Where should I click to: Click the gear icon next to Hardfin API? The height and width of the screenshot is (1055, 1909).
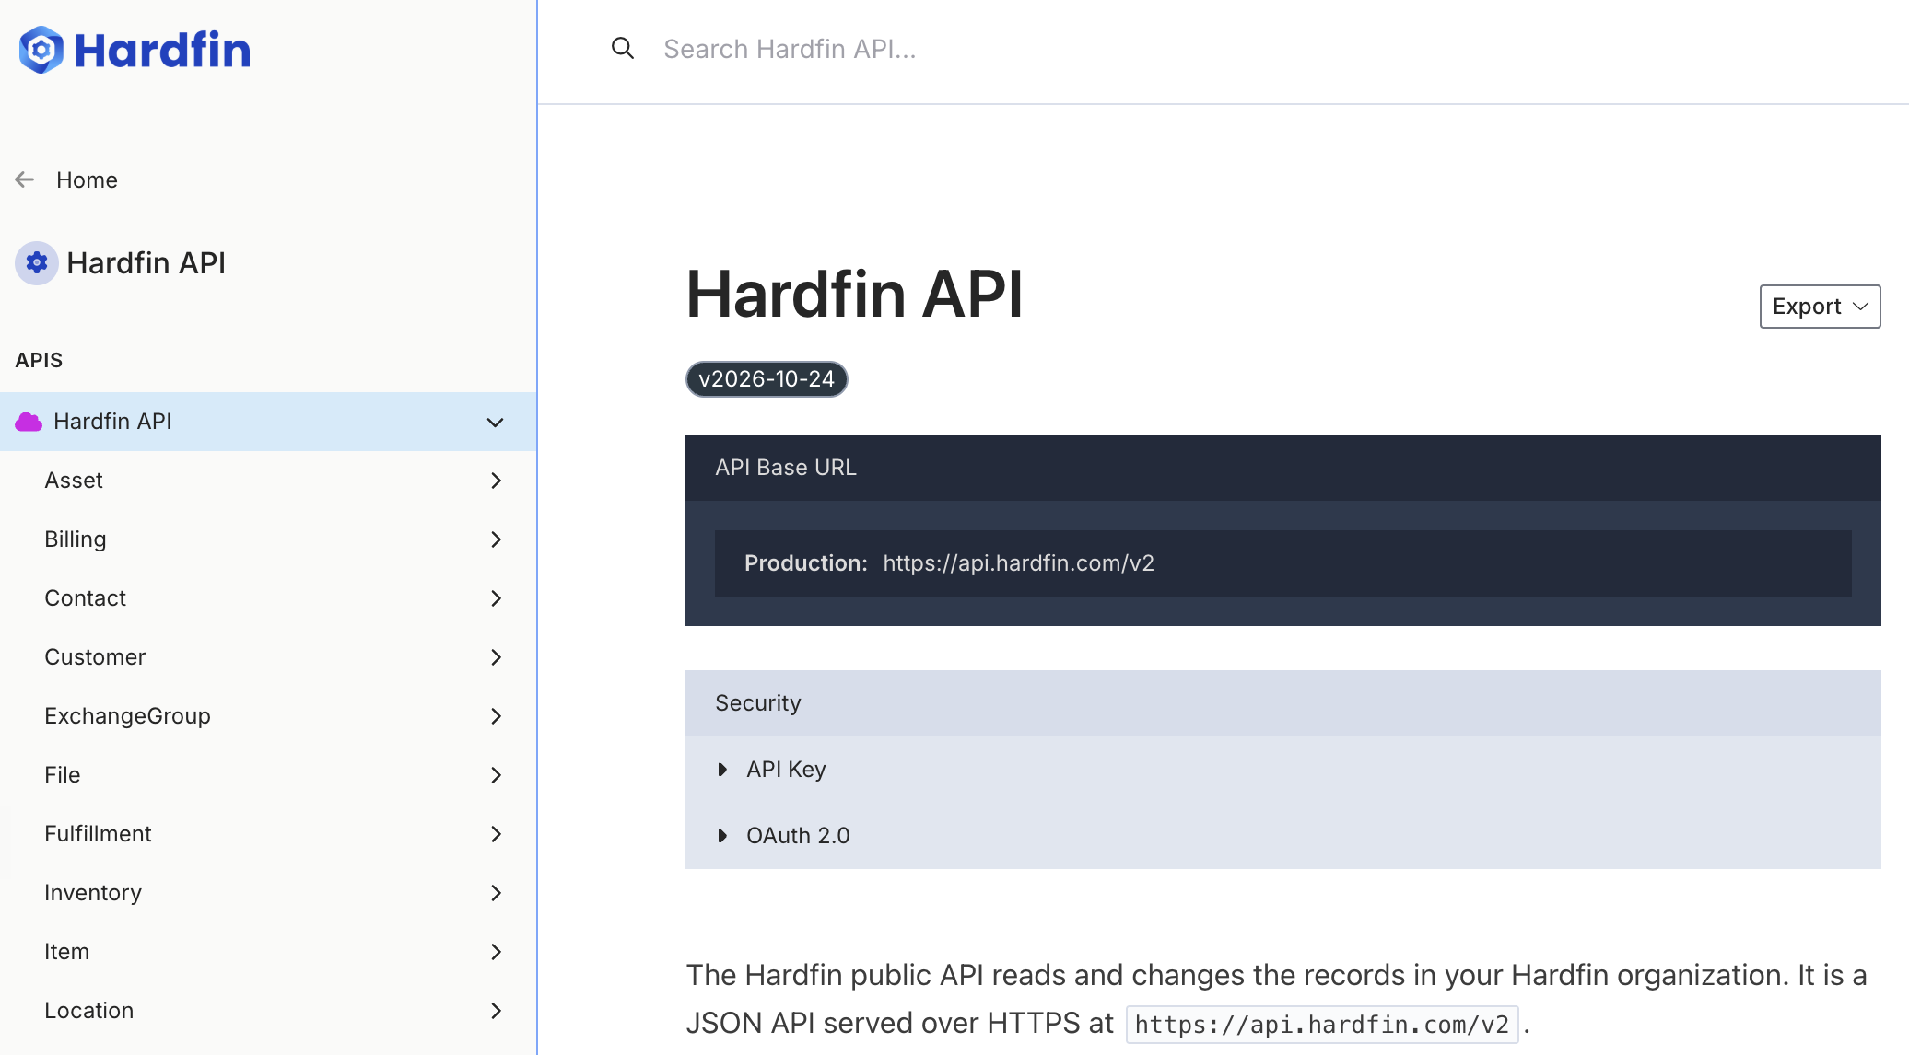point(37,263)
